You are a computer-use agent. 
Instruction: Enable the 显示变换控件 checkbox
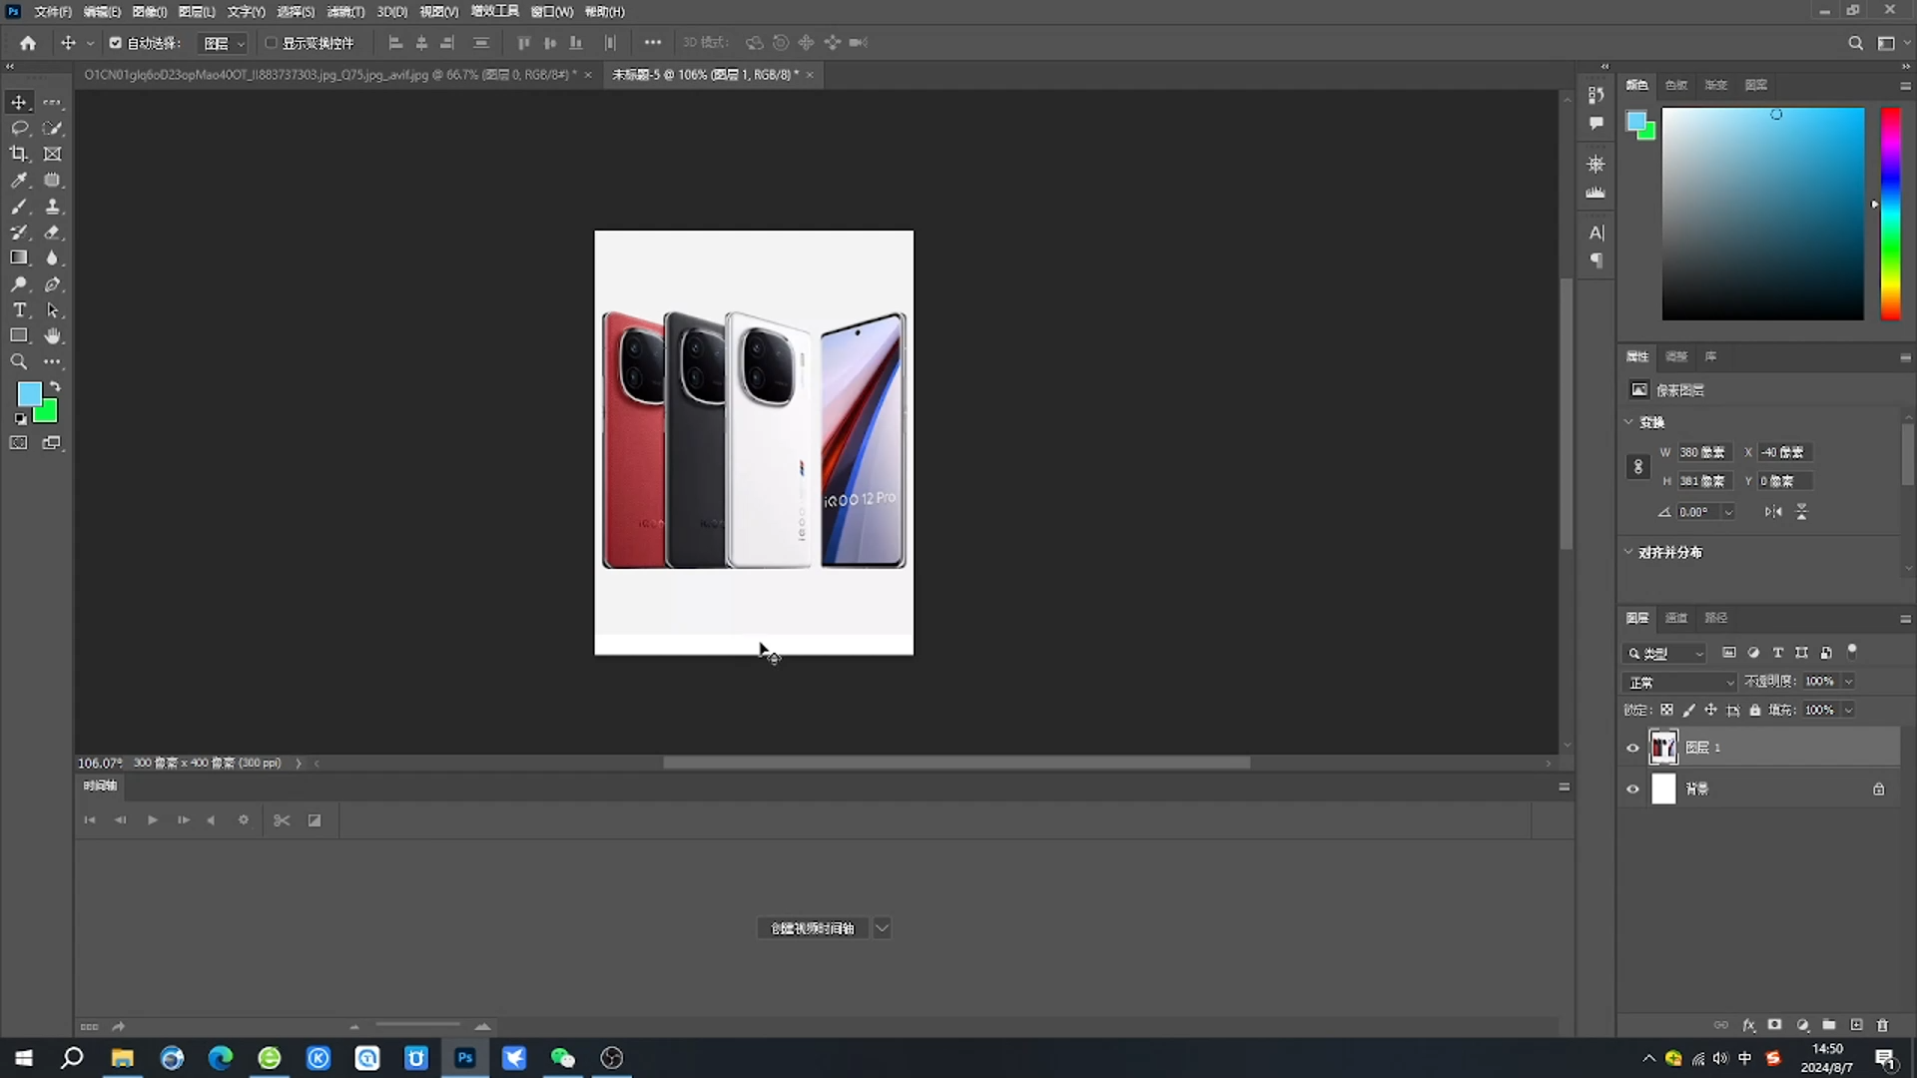click(x=271, y=43)
